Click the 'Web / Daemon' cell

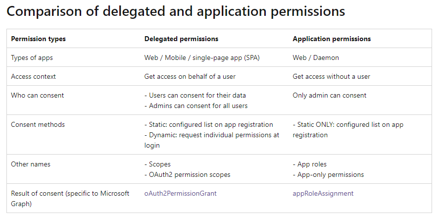(x=316, y=57)
